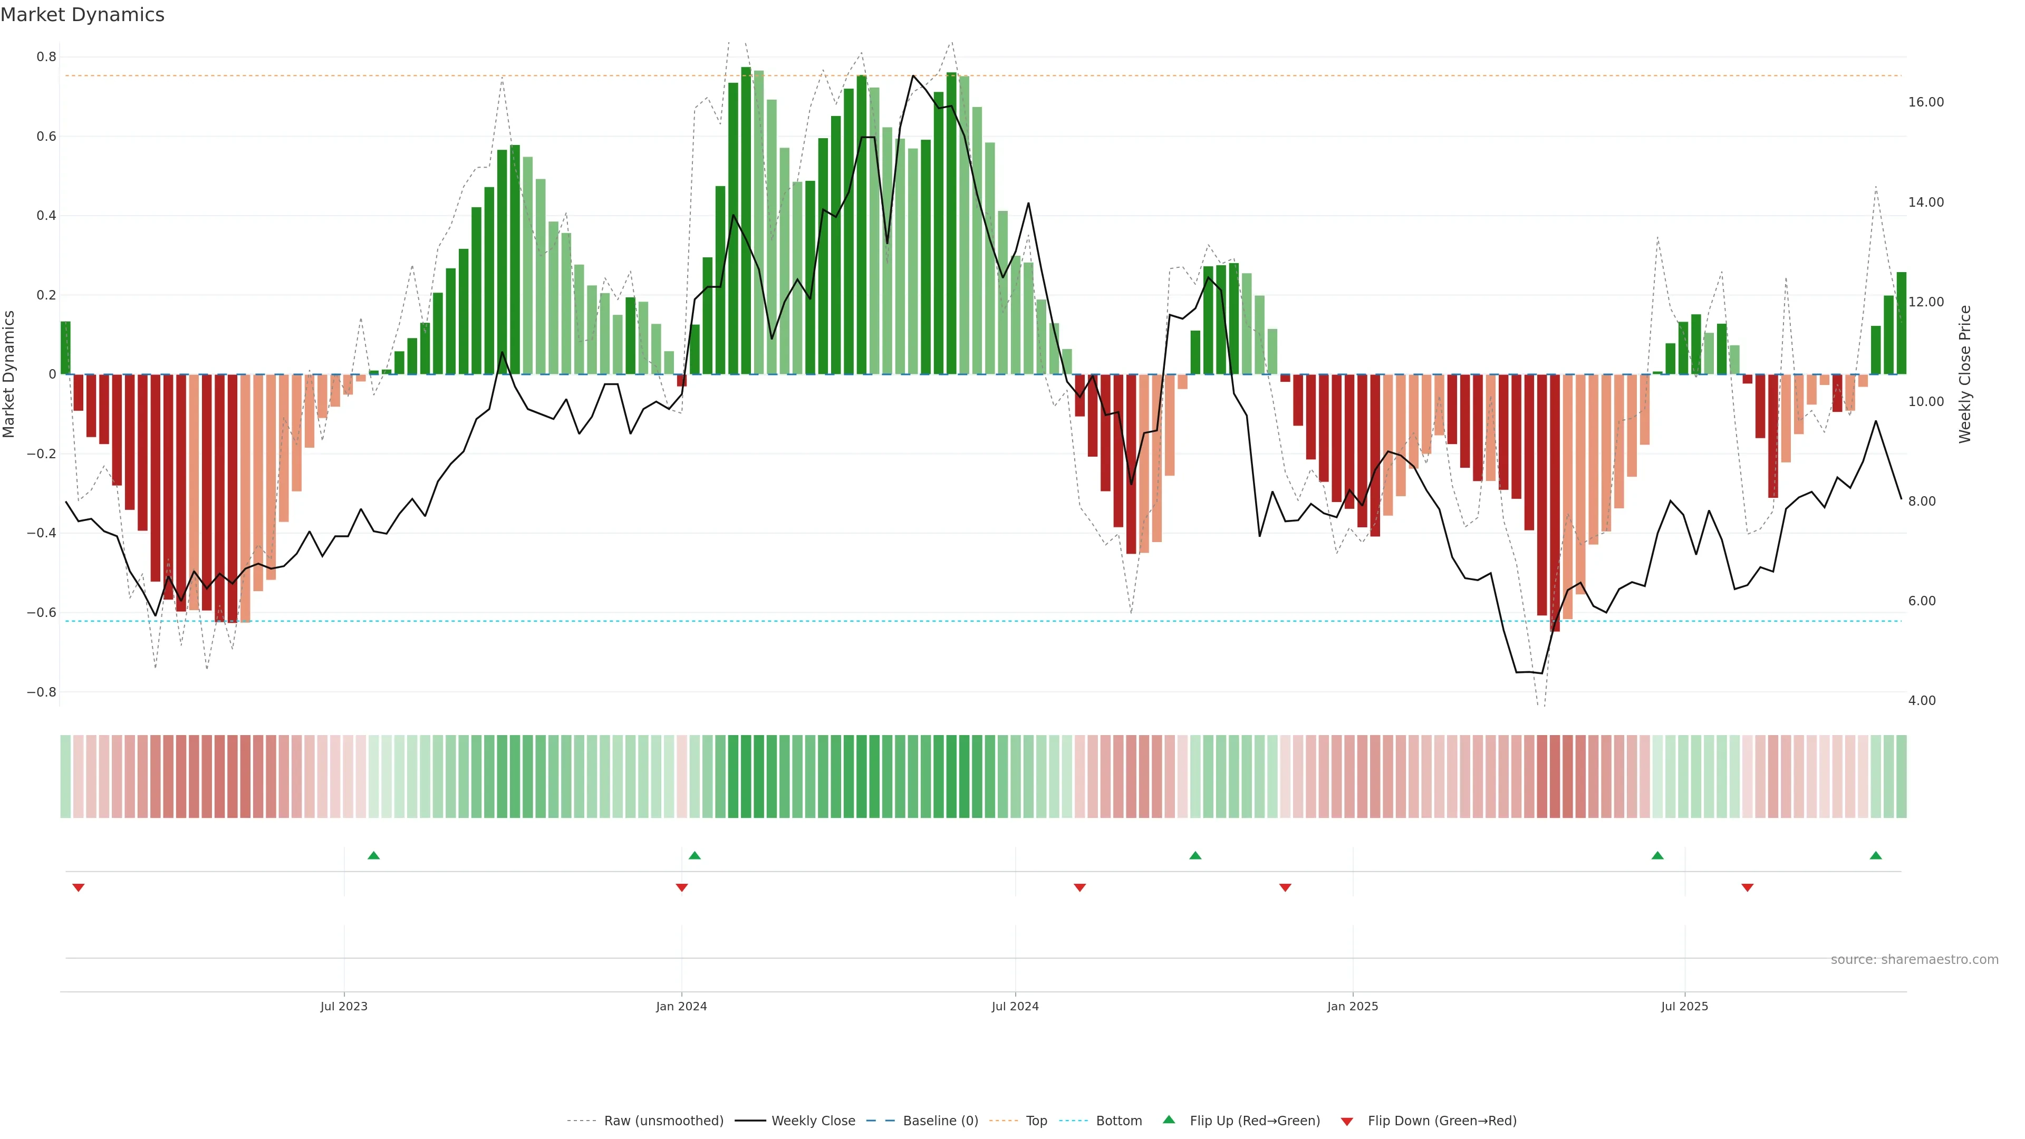Click the Flip Up triangle icon in legend
2025x1139 pixels.
tap(1169, 1119)
